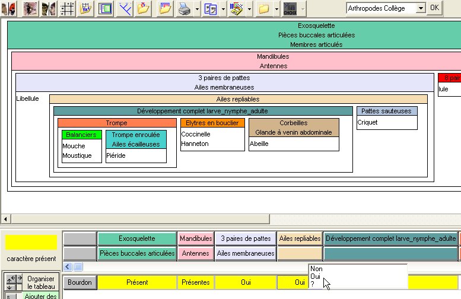
Task: Click the printer icon
Action: point(185,8)
